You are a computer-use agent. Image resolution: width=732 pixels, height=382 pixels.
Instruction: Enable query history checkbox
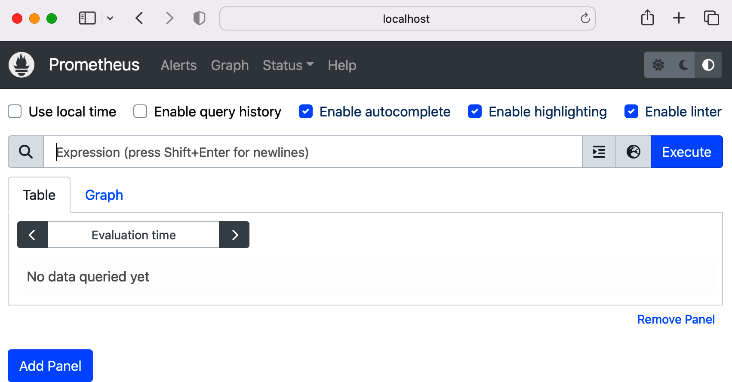pyautogui.click(x=140, y=111)
